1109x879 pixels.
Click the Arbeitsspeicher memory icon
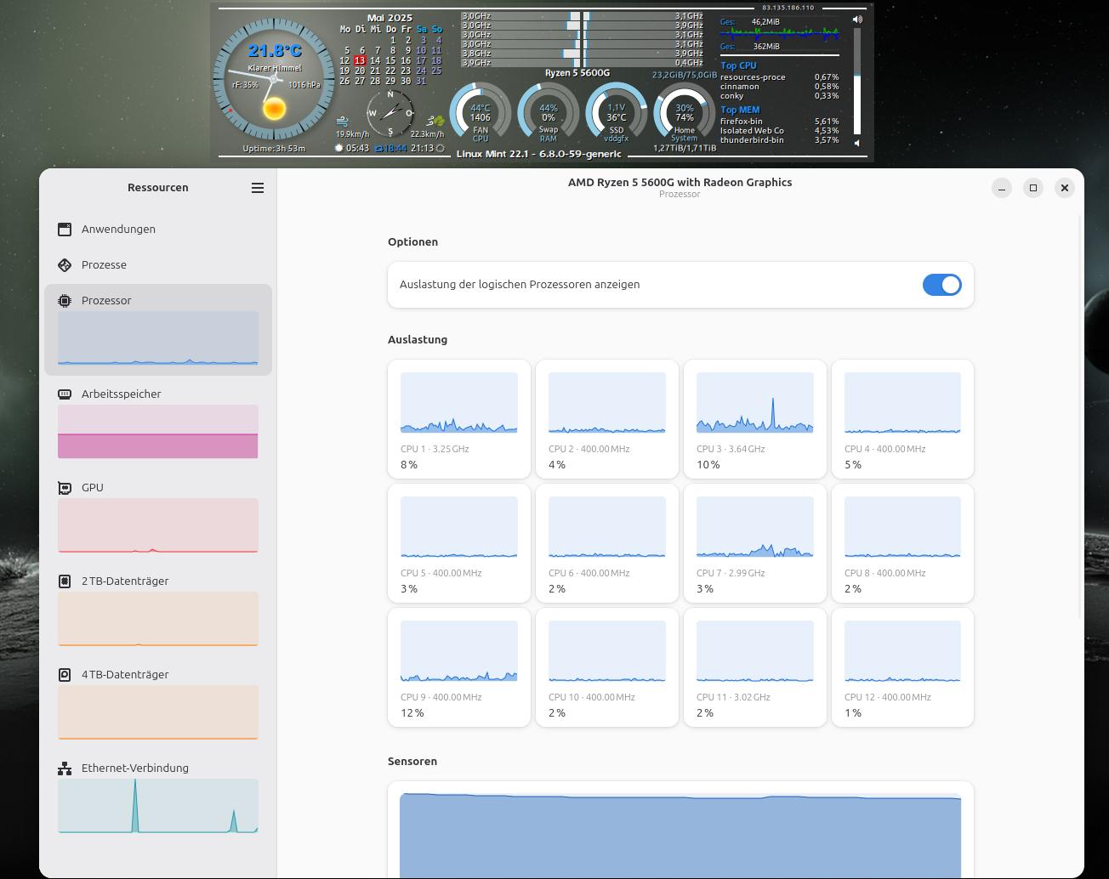[x=65, y=394]
